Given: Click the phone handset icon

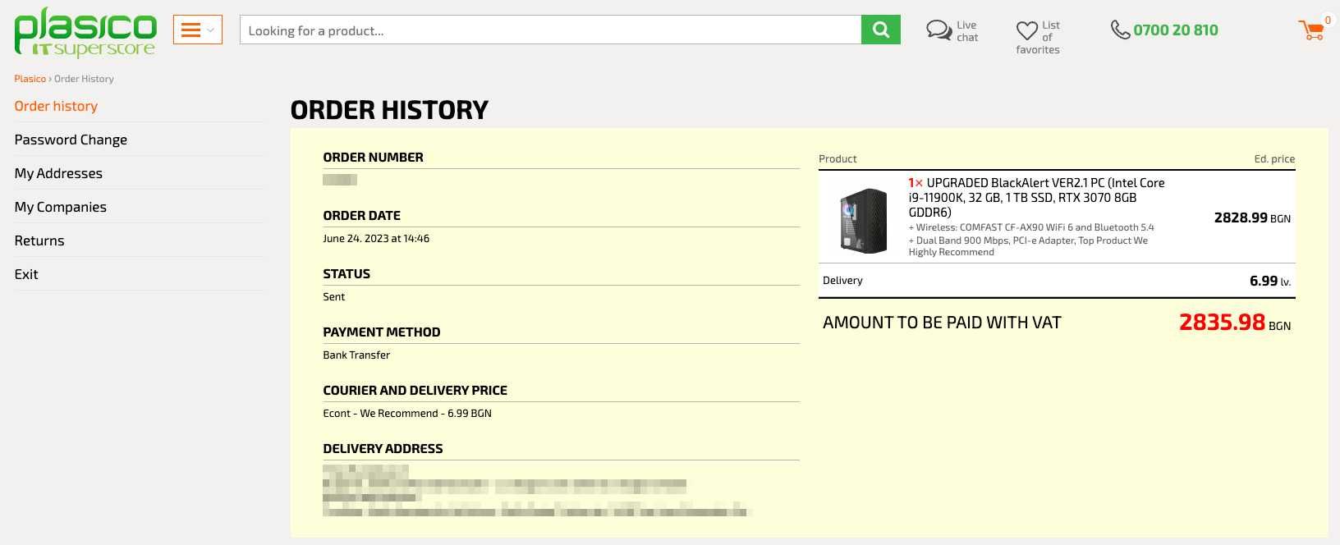Looking at the screenshot, I should click(x=1120, y=30).
